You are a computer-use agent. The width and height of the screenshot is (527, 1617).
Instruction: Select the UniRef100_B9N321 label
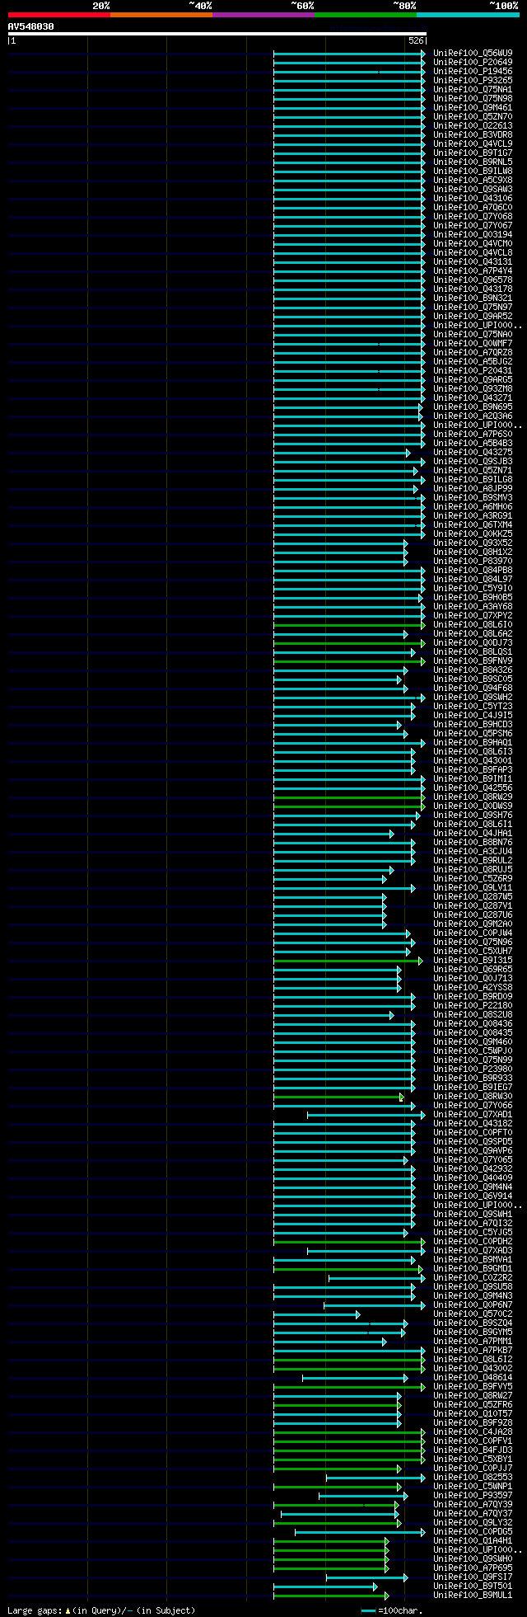click(x=473, y=298)
